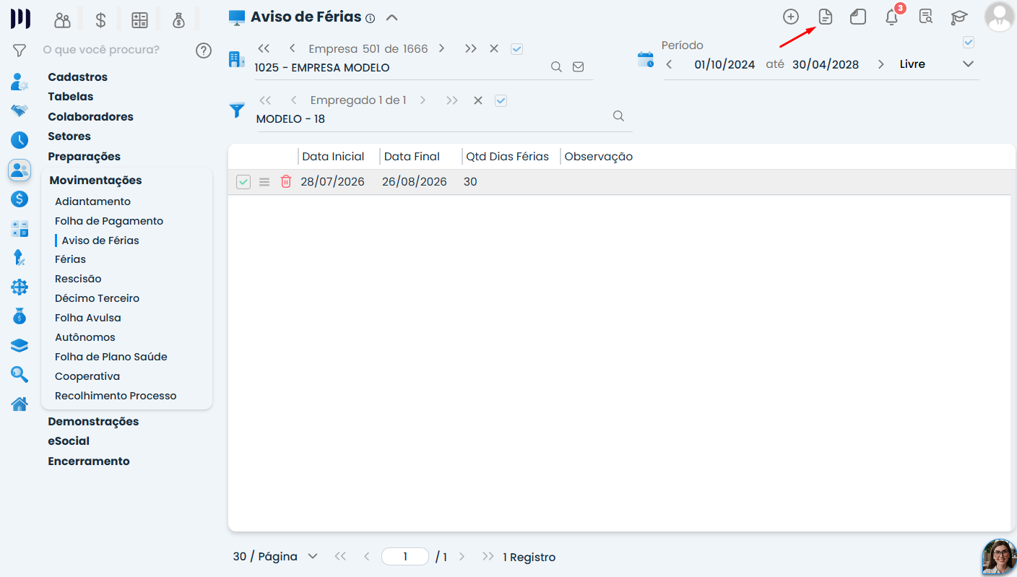Collapse the Aviso de Férias header chevron

pyautogui.click(x=391, y=17)
